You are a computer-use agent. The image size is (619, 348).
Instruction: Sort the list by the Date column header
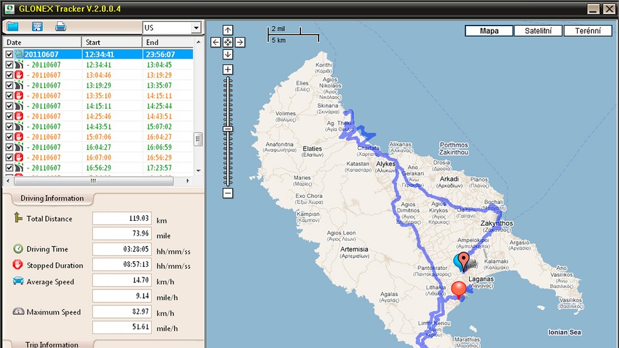click(42, 42)
